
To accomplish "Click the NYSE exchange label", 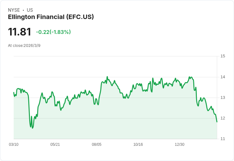I will tap(14, 10).
